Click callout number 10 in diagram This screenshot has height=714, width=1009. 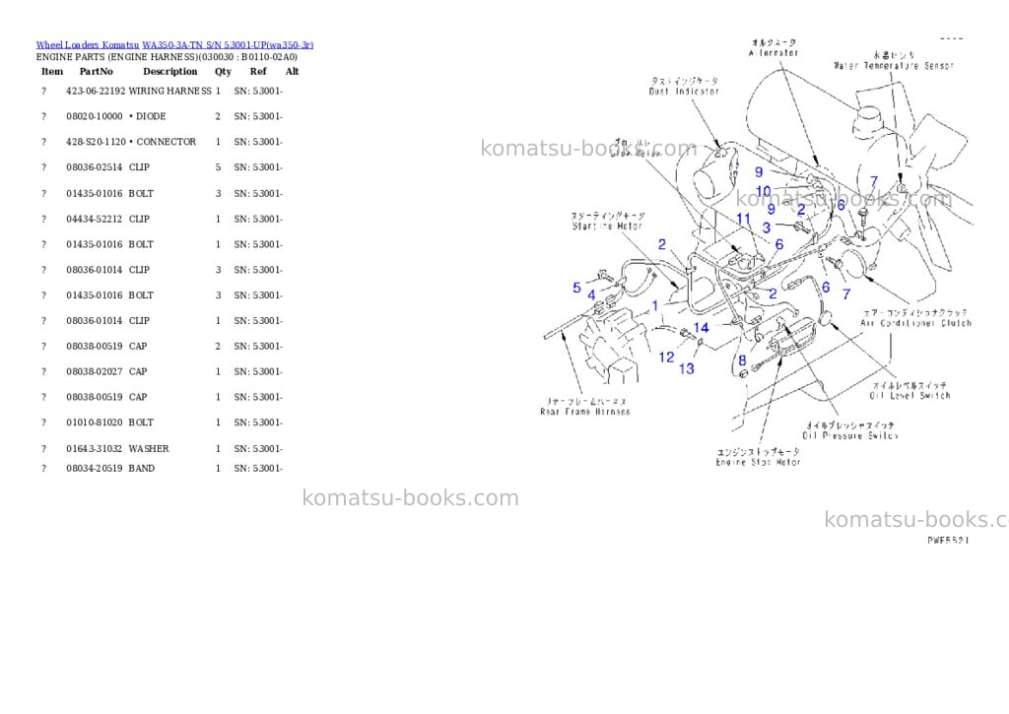764,191
